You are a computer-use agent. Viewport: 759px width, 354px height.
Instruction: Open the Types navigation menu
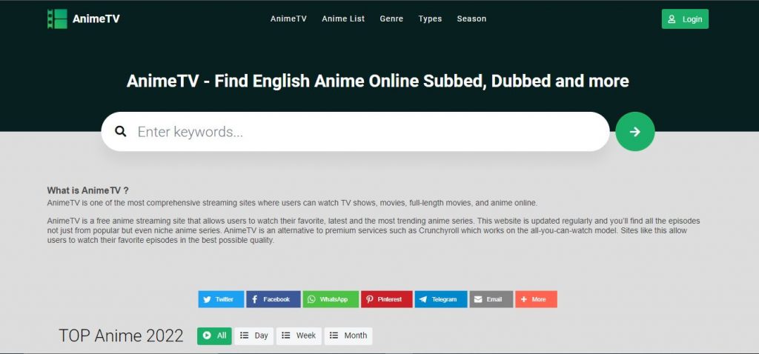430,19
